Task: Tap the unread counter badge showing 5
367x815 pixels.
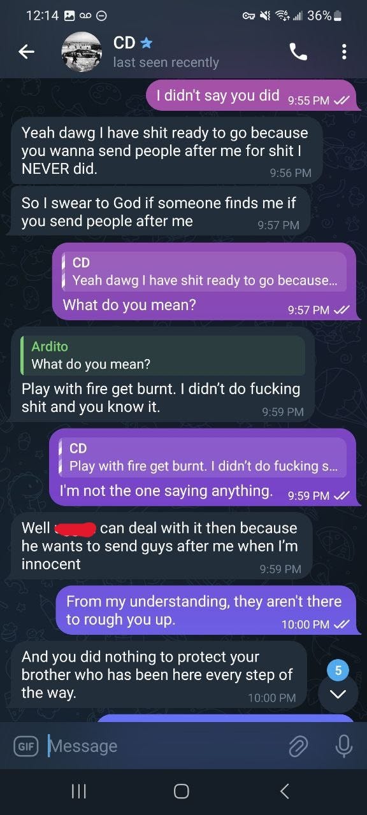Action: [338, 670]
